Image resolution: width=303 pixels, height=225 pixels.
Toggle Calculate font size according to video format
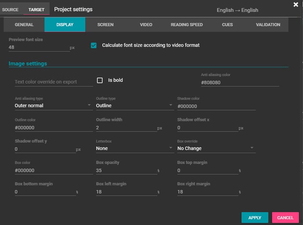click(x=93, y=45)
